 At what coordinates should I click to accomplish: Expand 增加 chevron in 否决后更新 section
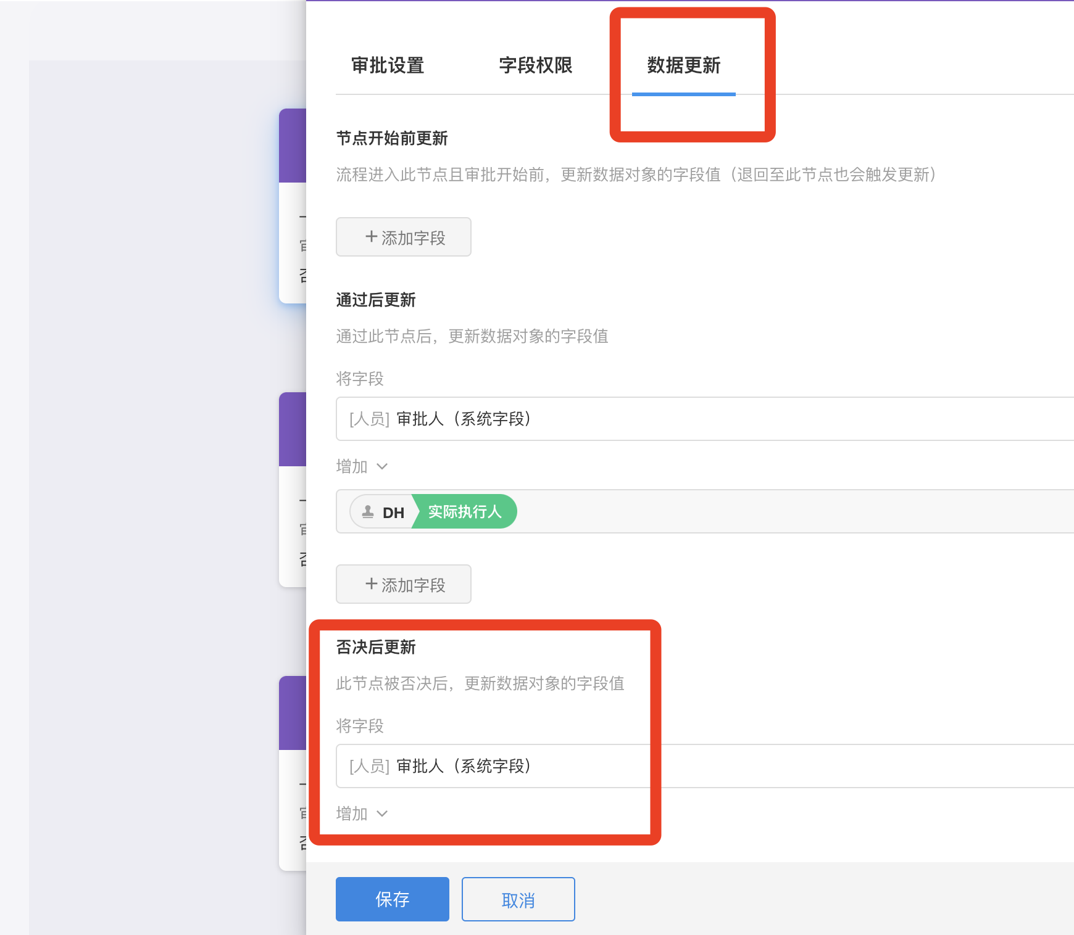pos(382,813)
